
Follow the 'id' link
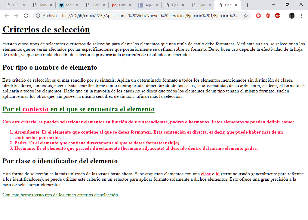pos(218,174)
